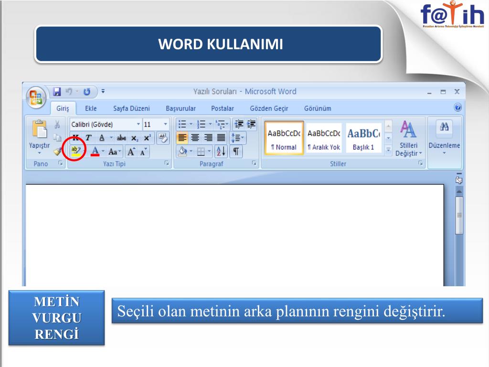Screen dimensions: 489x367
Task: Open the Calibri (Gövde) font dropdown
Action: pos(138,124)
